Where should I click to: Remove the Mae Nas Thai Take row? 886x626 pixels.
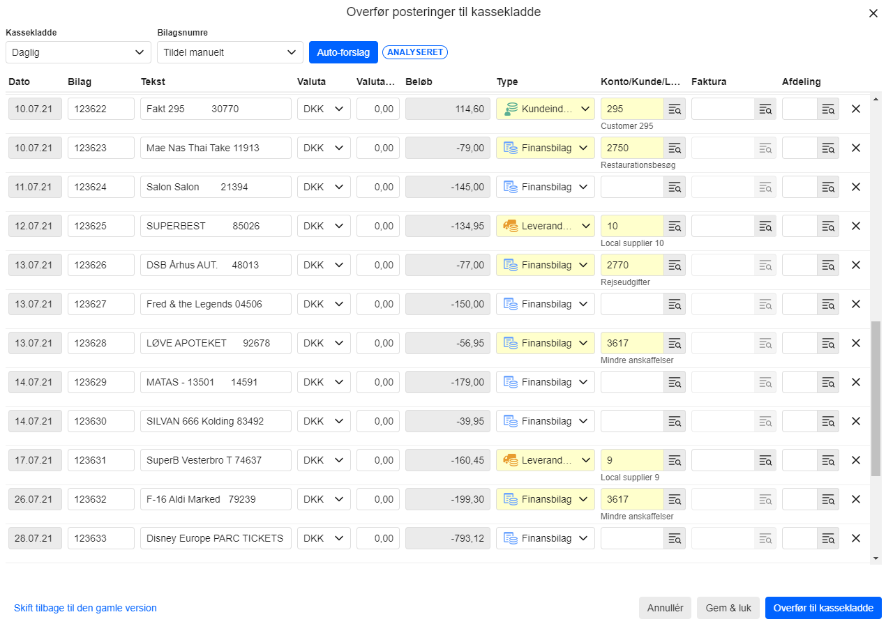[x=856, y=148]
